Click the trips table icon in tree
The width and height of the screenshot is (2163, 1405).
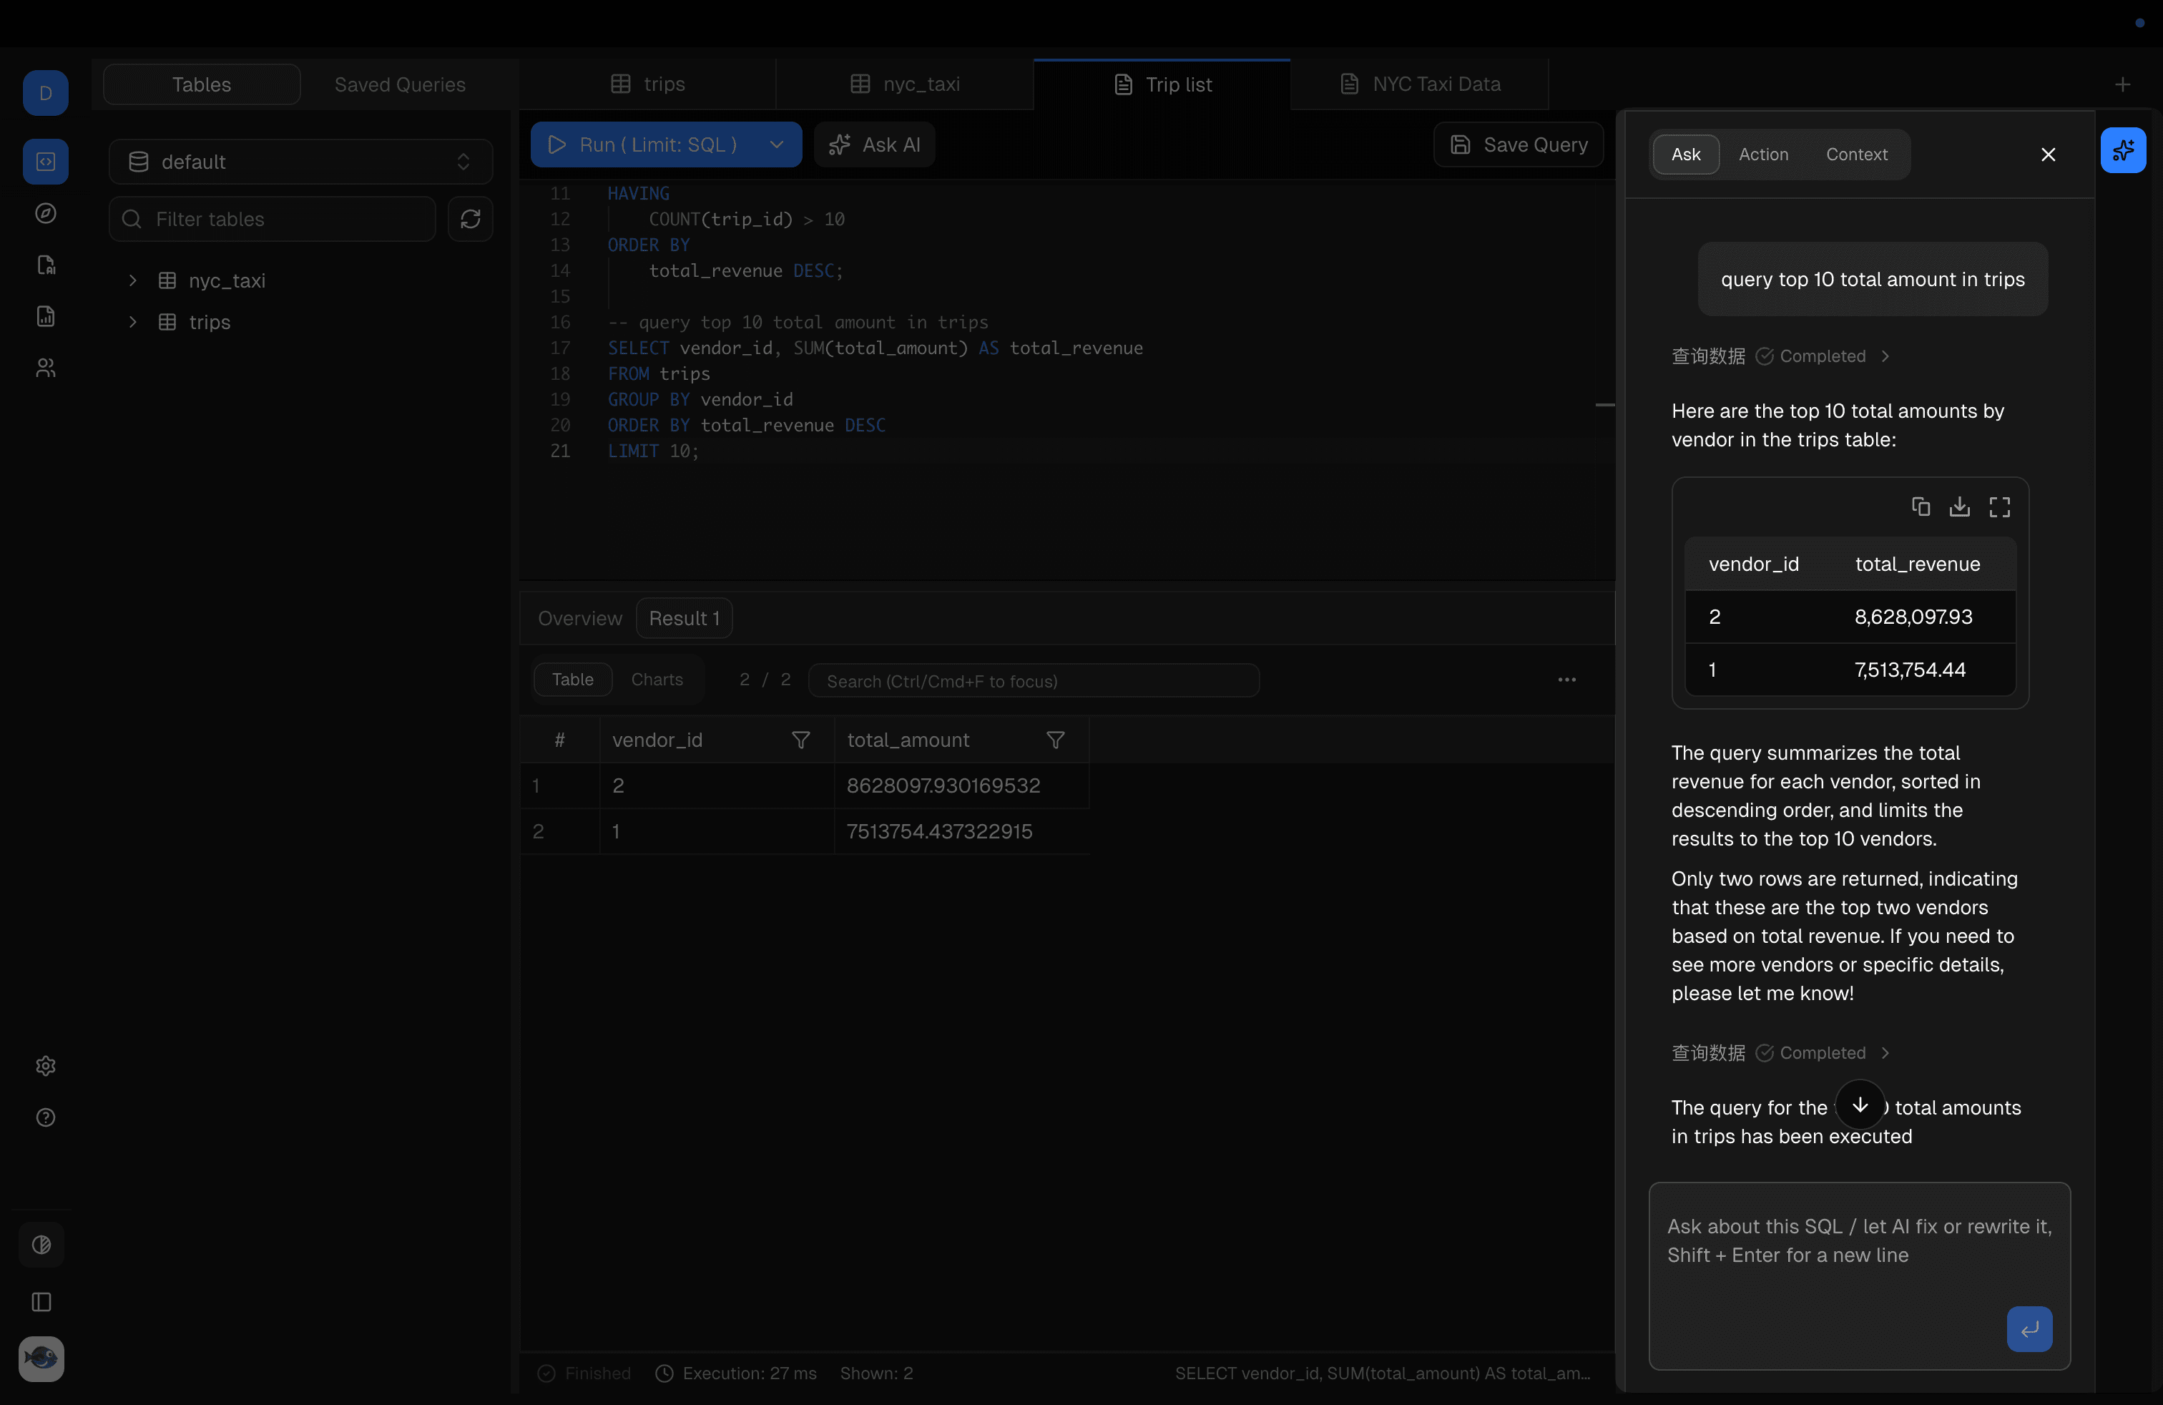(167, 323)
